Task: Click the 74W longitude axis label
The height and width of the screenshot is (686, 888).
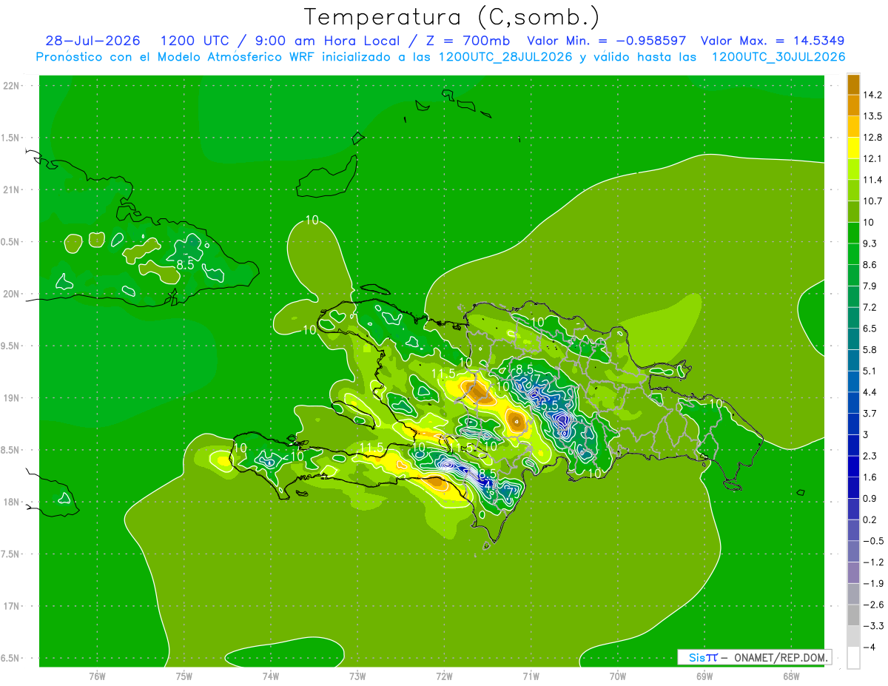Action: [271, 676]
